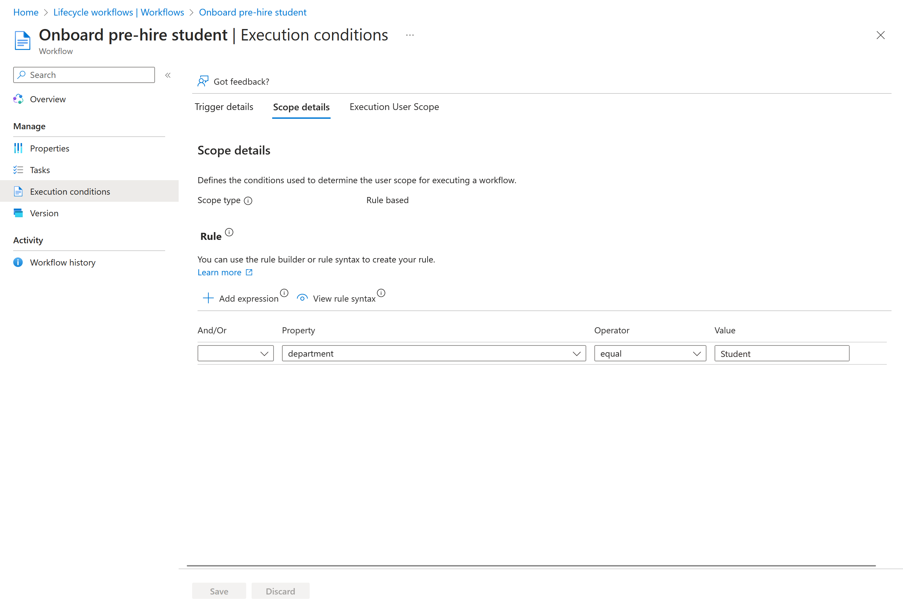Click the horizontal scrollbar at bottom
Screen dimensions: 903x610
[x=531, y=565]
